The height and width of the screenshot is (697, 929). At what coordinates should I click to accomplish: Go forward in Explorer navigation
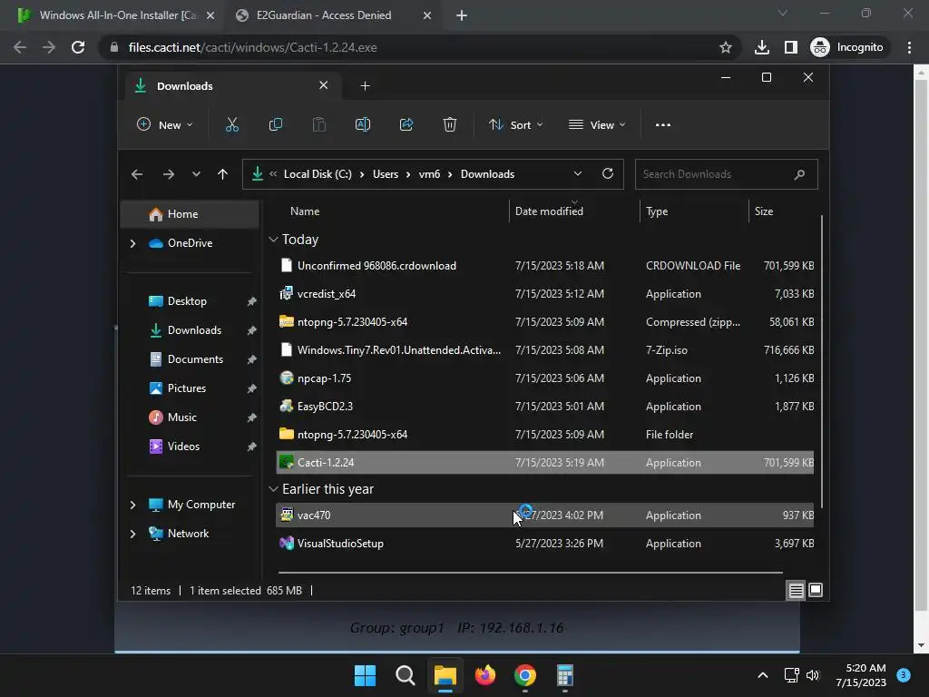(x=168, y=174)
